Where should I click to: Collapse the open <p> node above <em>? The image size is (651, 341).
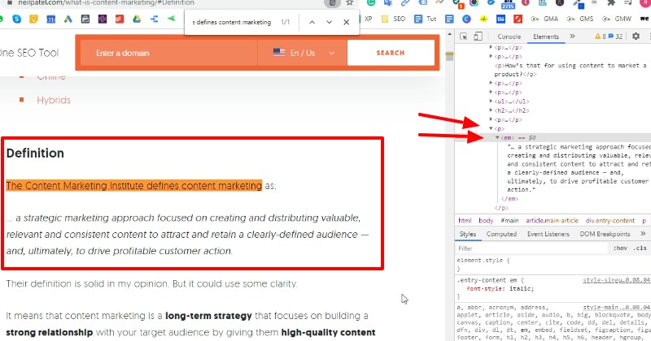(492, 129)
